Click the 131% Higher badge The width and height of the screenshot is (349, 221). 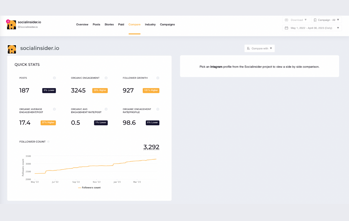(x=151, y=90)
